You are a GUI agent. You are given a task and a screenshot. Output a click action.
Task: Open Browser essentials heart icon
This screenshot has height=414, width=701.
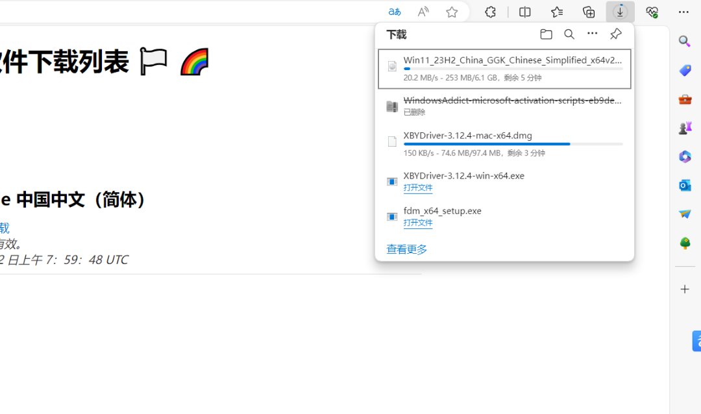(x=652, y=12)
